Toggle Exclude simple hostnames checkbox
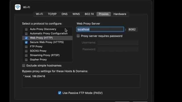 tap(24, 65)
